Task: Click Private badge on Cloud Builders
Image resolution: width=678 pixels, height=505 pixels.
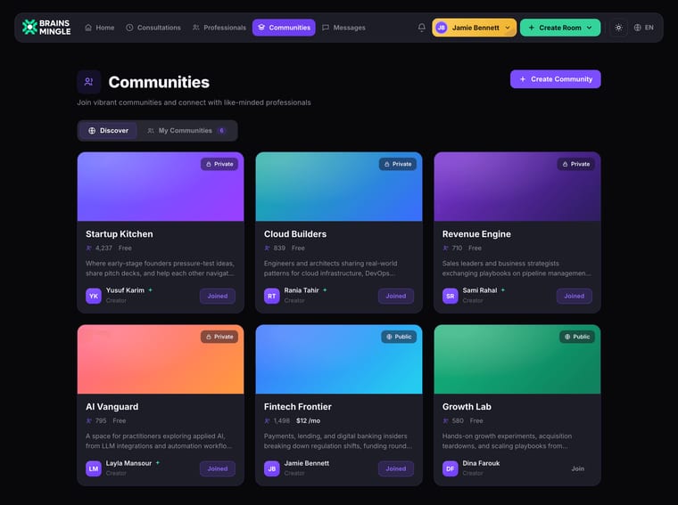Action: tap(398, 164)
